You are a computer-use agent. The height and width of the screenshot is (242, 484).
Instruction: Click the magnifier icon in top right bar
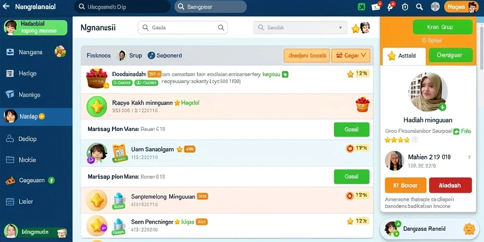tap(419, 7)
